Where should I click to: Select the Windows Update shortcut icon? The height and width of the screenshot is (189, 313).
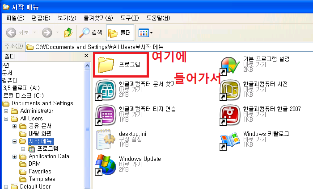106,165
